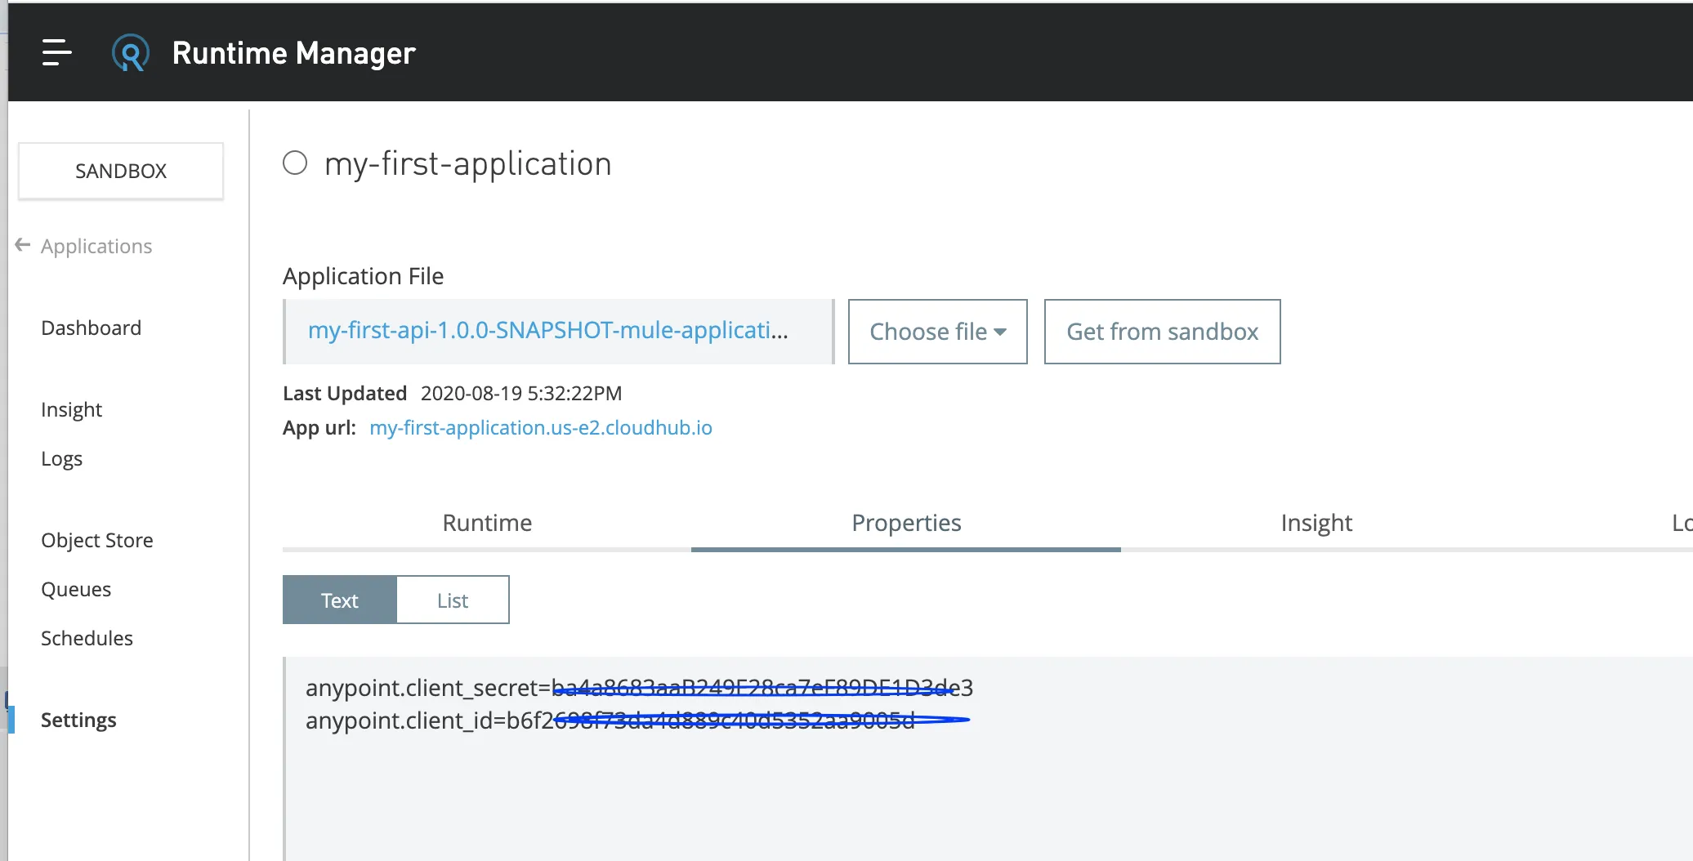
Task: Click the anypoint.client_secret property line
Action: (x=639, y=688)
